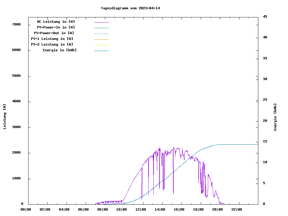Viewport: 288px width, 216px height.
Task: Click the vertical Energie [kWh] right axis title
Action: [275, 117]
